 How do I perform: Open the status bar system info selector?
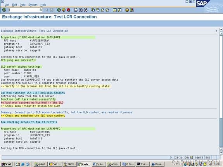192,157
